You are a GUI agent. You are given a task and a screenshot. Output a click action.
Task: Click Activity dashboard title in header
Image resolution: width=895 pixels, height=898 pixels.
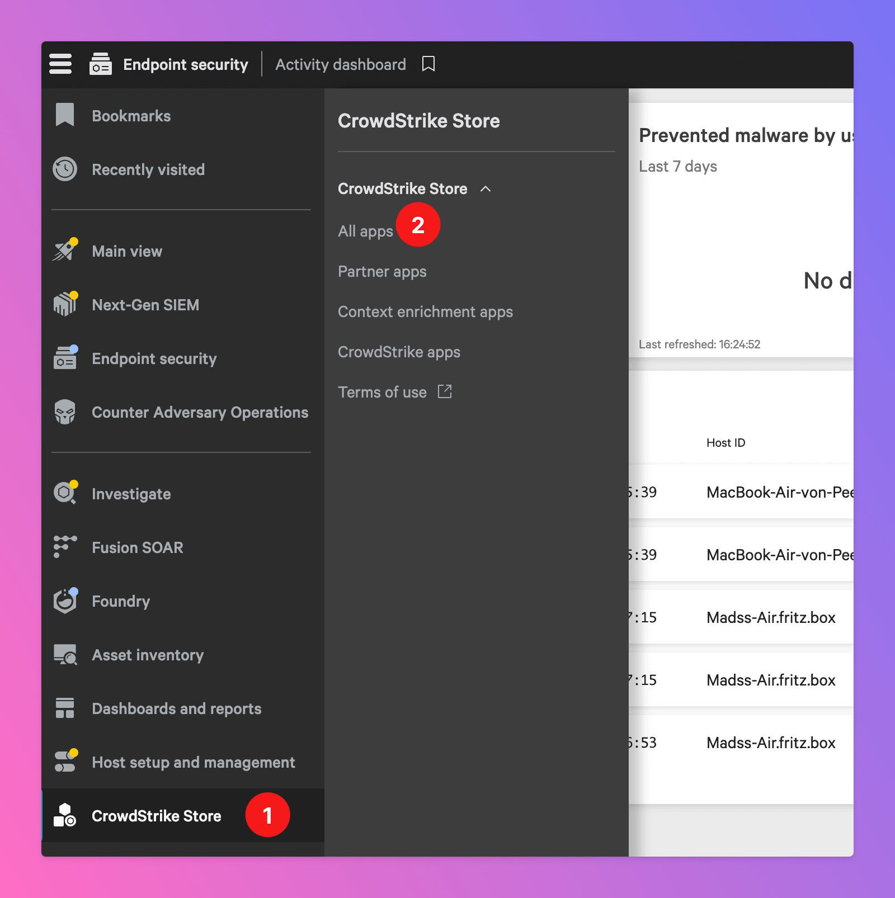[x=341, y=64]
